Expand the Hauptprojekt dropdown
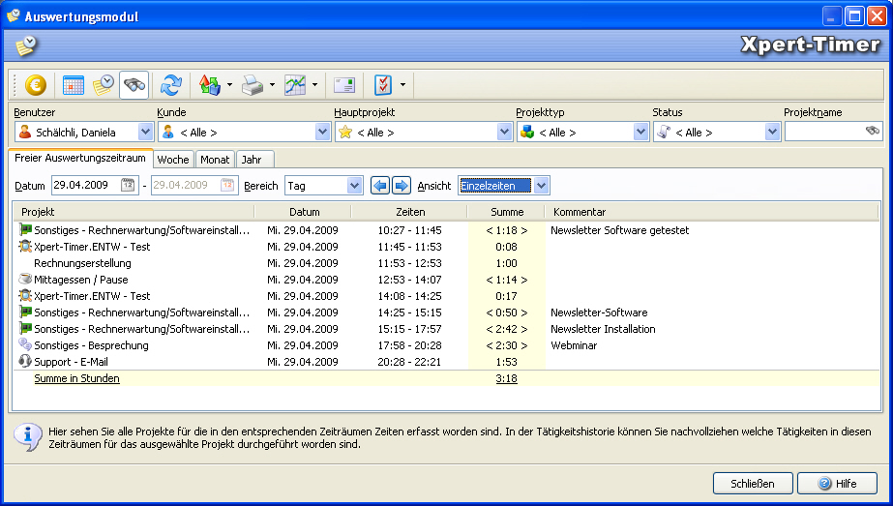893x506 pixels. point(505,132)
